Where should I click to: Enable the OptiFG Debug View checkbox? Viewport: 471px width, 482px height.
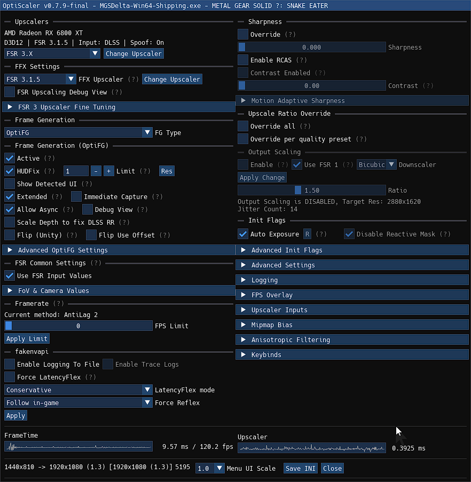[88, 209]
